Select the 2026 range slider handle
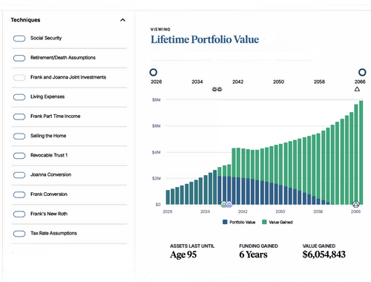Image resolution: width=371 pixels, height=282 pixels. [154, 72]
